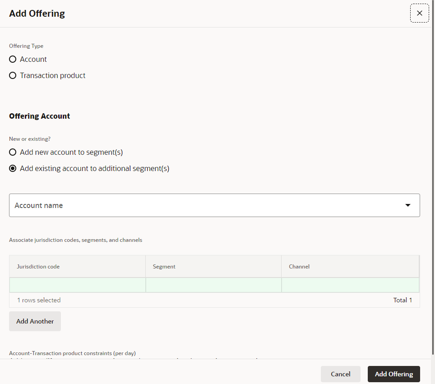Cancel the offering dialog
Image resolution: width=435 pixels, height=384 pixels.
tap(340, 374)
